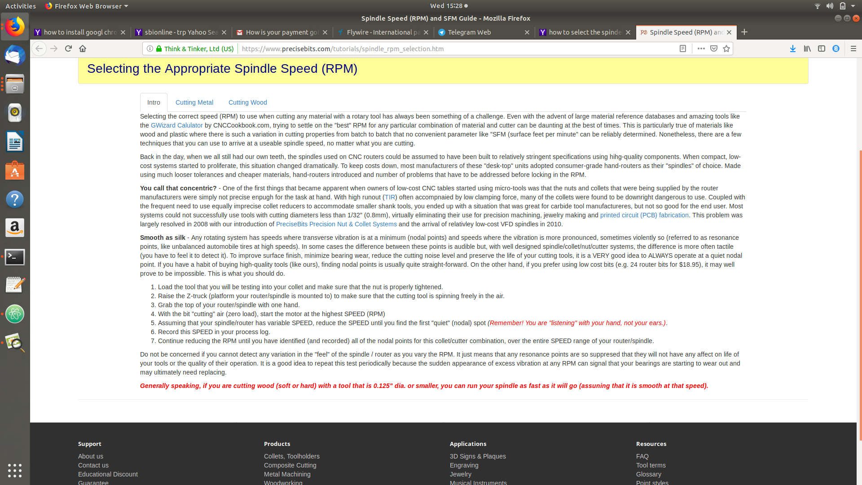862x485 pixels.
Task: Open the Library icon in toolbar
Action: point(807,48)
